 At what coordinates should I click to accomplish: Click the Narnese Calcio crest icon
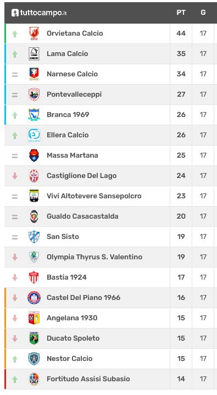pyautogui.click(x=34, y=74)
